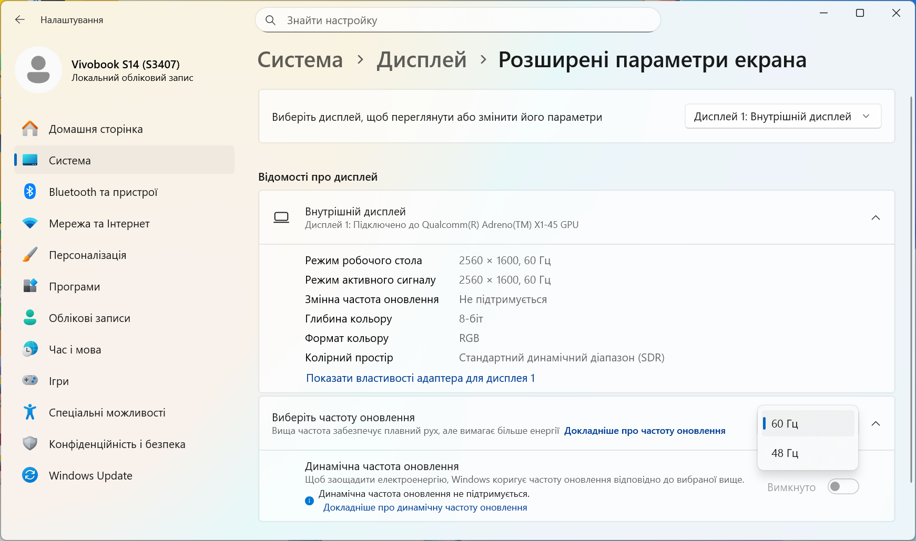Click the Time and language globe icon
The width and height of the screenshot is (916, 541).
click(30, 349)
